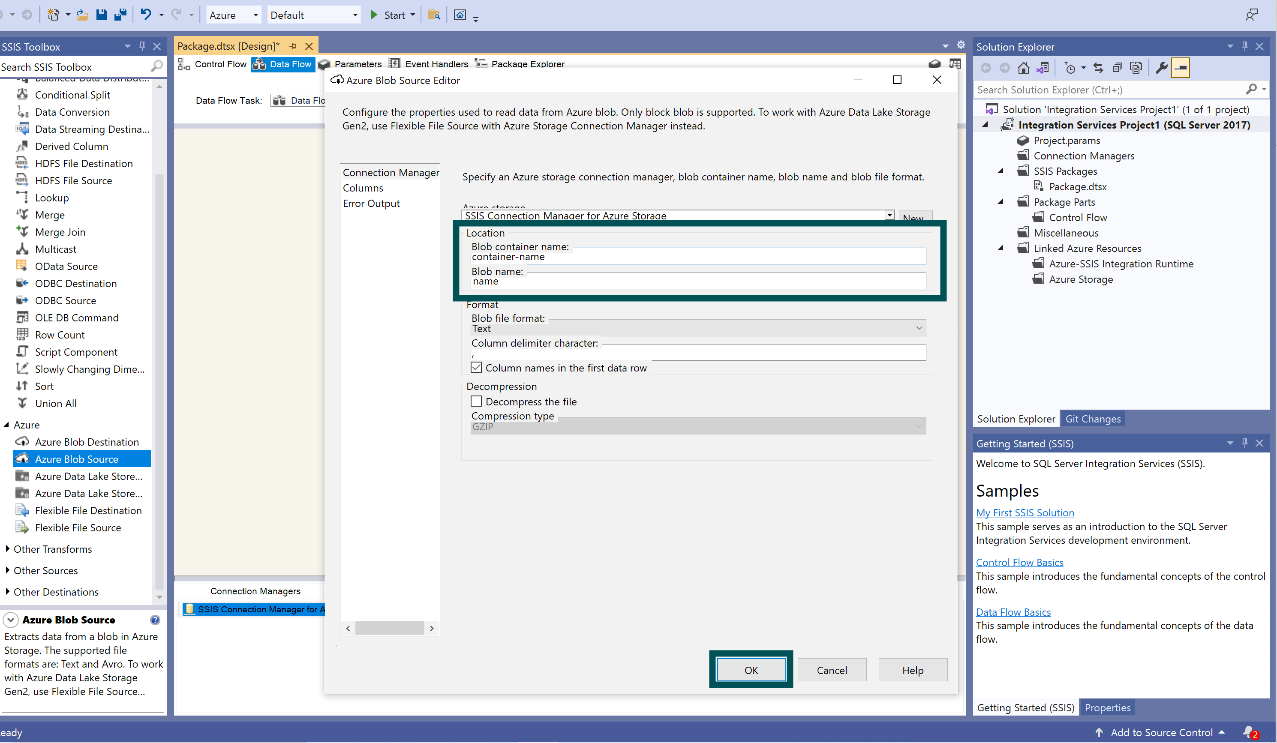Screen dimensions: 1277x743
Task: Click the Home icon in Solution Explorer
Action: pyautogui.click(x=1023, y=67)
